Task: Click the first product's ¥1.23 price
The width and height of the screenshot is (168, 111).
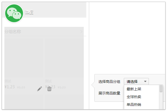Action: 9,87
